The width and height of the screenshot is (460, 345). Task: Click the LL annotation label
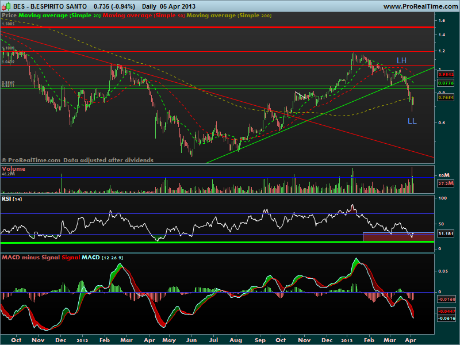[x=412, y=121]
